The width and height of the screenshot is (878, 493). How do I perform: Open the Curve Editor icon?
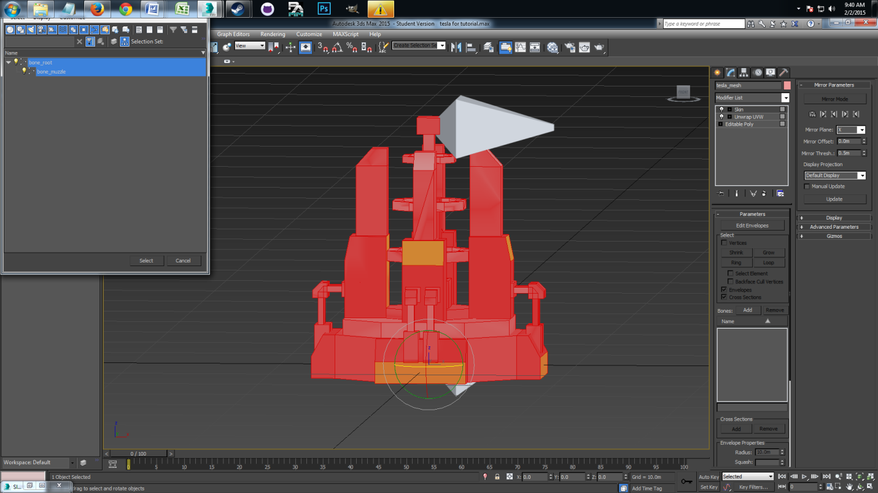520,47
